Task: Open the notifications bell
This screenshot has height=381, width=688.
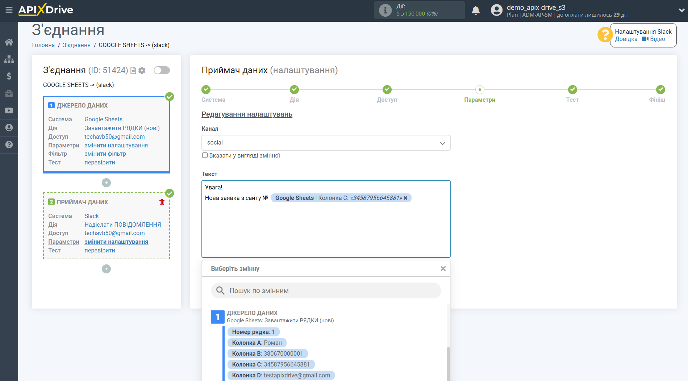Action: 476,10
